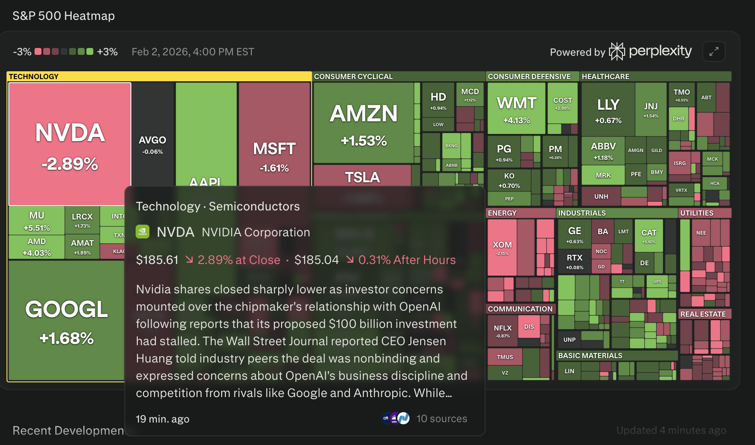Click the leftmost pink legend swatch

coord(38,51)
